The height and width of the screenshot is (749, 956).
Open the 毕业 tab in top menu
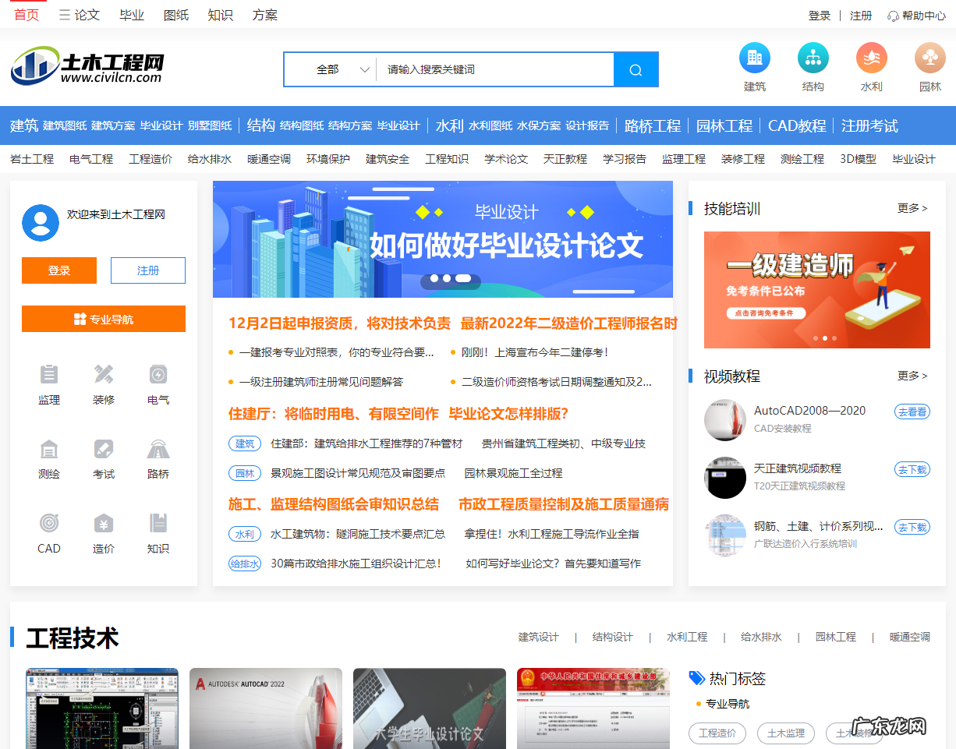tap(131, 14)
